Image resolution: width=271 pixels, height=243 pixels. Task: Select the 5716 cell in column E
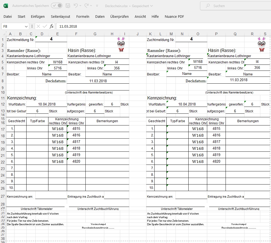57,68
